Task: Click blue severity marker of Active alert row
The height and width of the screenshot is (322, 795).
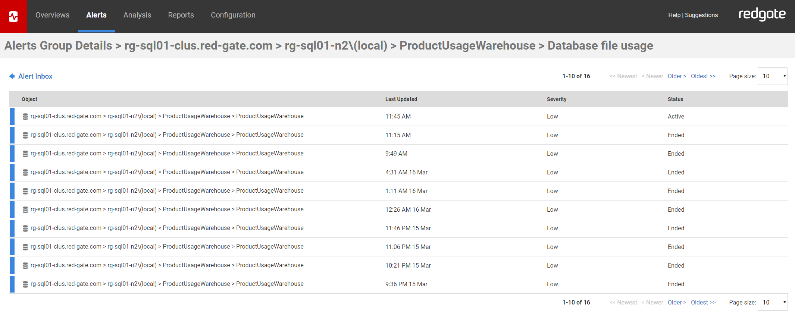Action: pyautogui.click(x=12, y=117)
